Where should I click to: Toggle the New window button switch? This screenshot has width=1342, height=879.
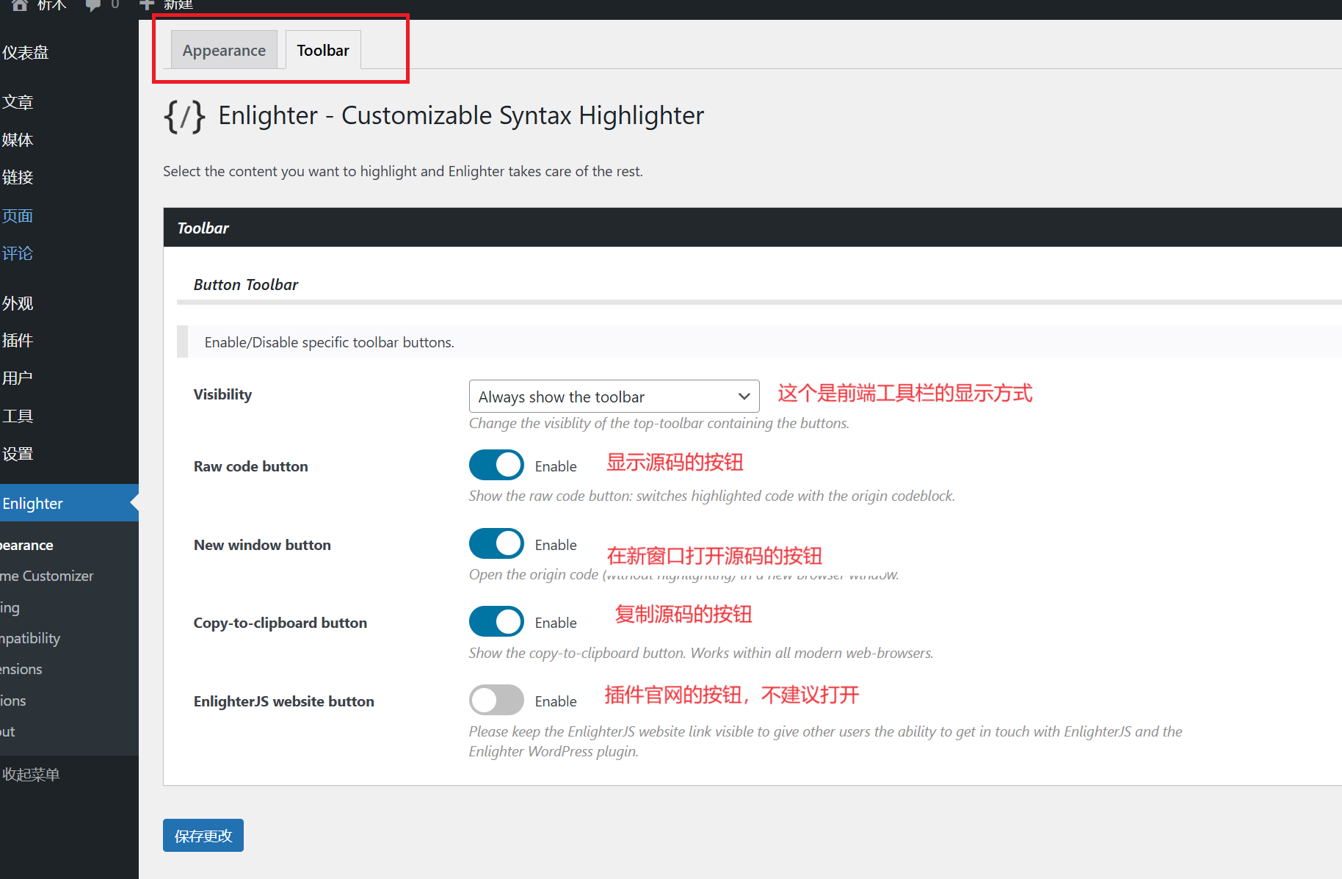(x=496, y=543)
